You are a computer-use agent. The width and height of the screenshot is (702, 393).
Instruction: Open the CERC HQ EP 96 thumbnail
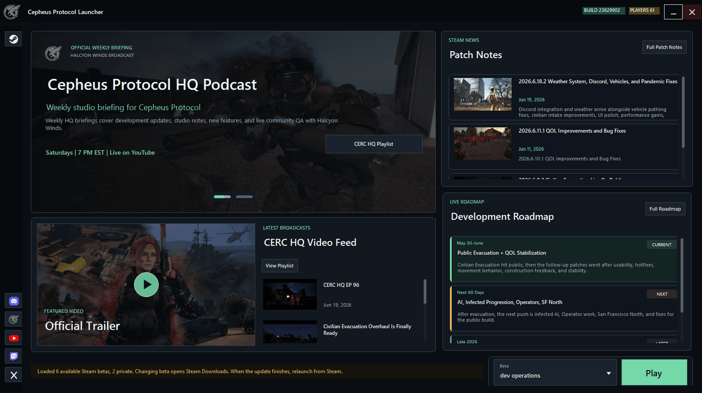pos(290,294)
